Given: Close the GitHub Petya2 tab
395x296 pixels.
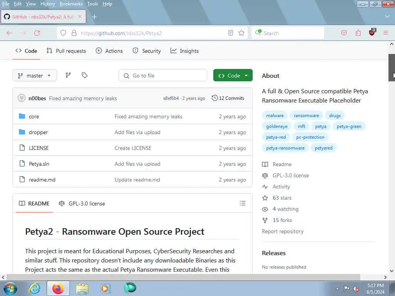Looking at the screenshot, I should [x=80, y=17].
